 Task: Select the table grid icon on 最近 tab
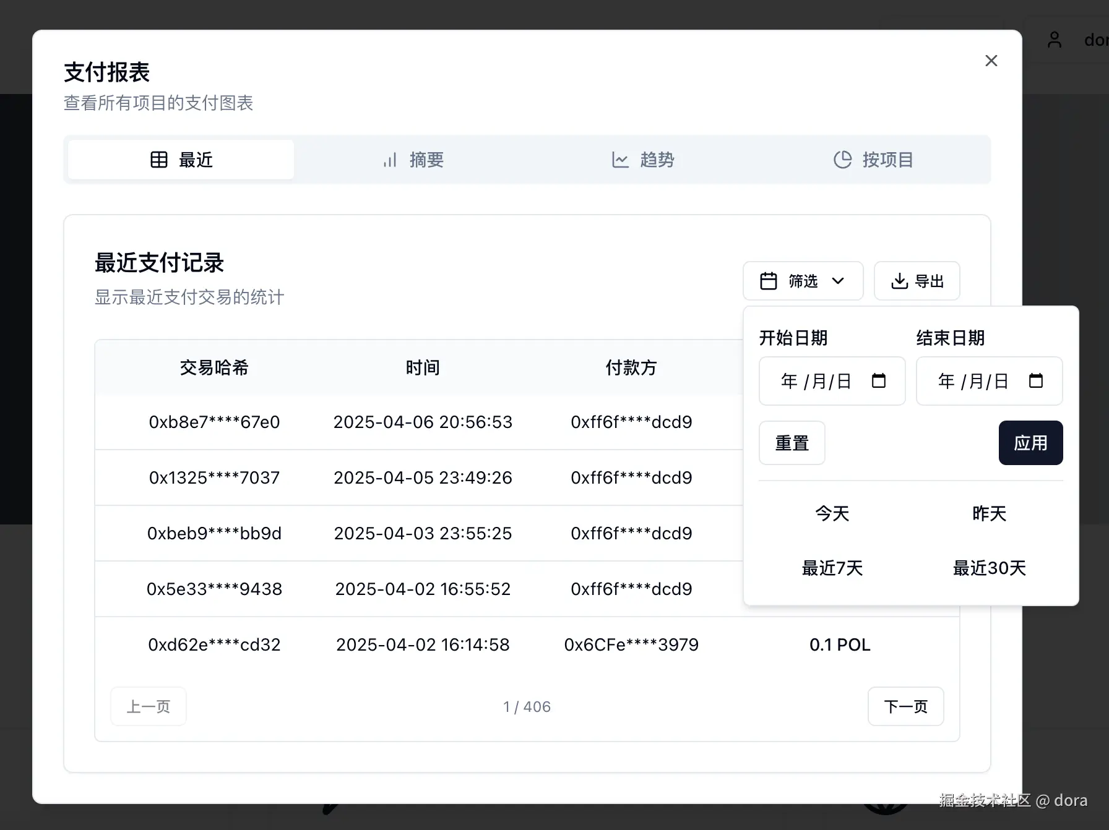click(159, 159)
